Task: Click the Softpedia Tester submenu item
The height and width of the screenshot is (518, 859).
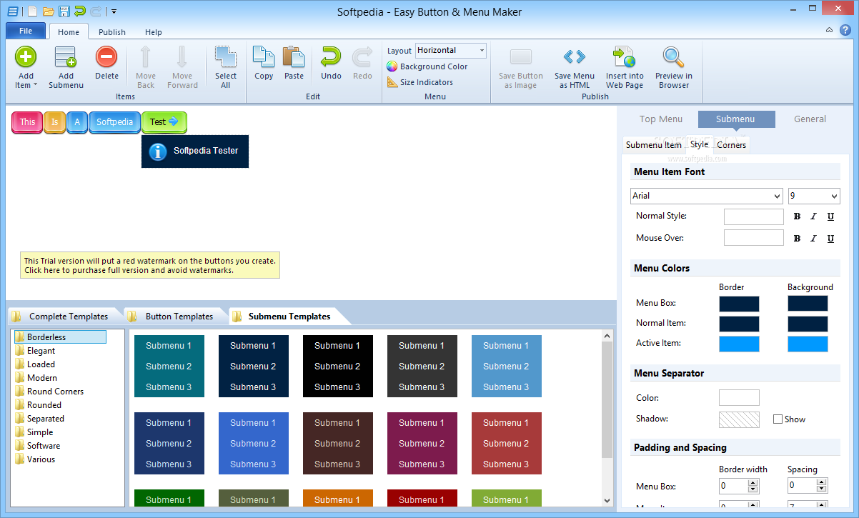Action: (x=195, y=151)
